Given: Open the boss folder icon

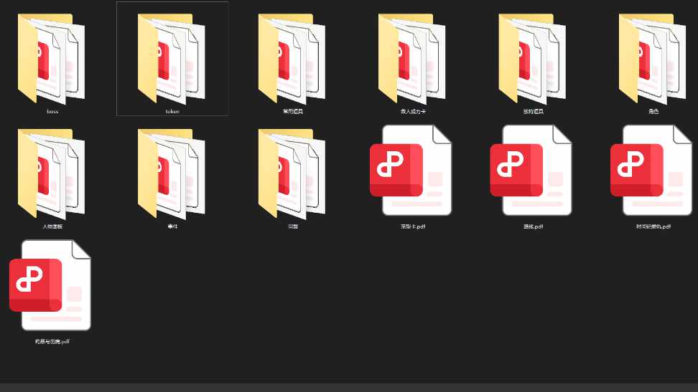Looking at the screenshot, I should (52, 57).
